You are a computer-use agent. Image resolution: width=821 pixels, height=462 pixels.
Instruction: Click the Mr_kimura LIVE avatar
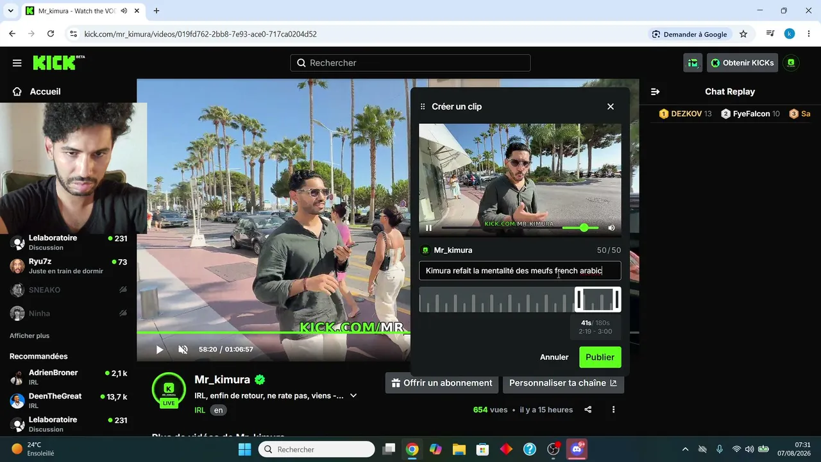click(169, 389)
